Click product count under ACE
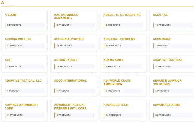 pos(14,67)
